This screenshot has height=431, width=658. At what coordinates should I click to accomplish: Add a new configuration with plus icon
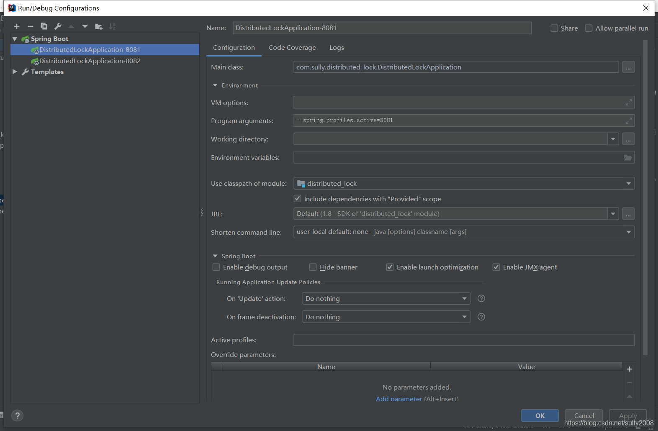click(x=17, y=26)
